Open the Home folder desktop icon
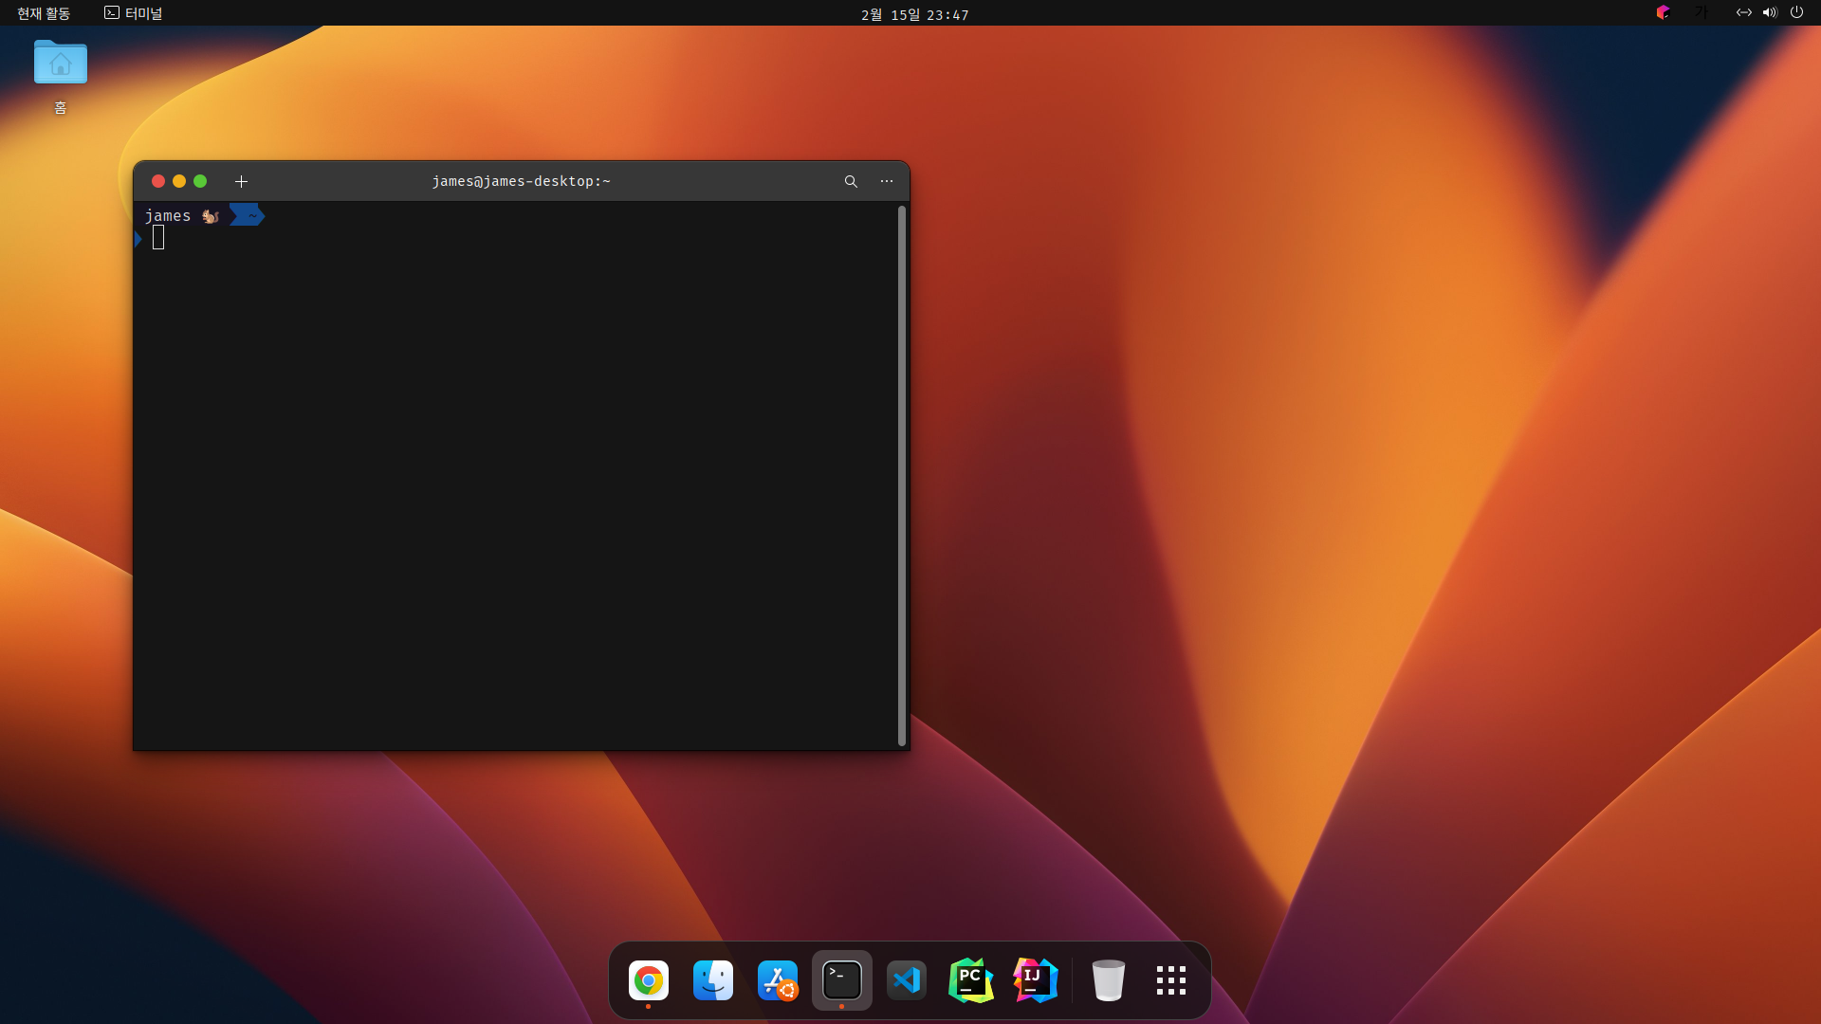The height and width of the screenshot is (1024, 1821). [61, 77]
